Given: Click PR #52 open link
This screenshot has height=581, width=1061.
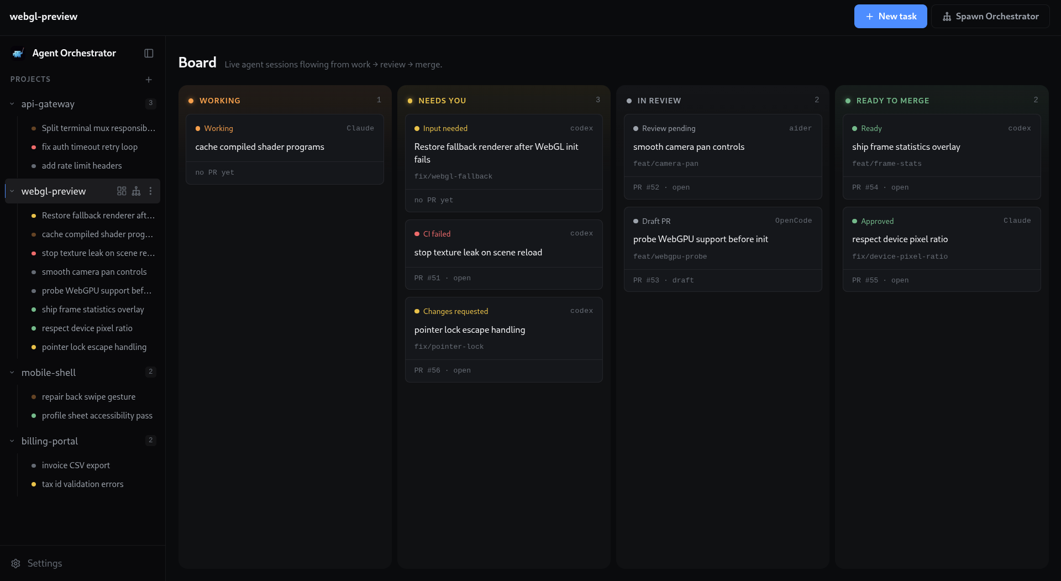Looking at the screenshot, I should [661, 187].
